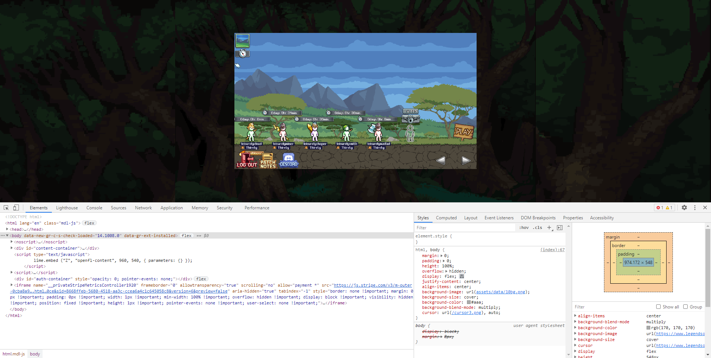Collapse the body element node
The image size is (711, 358).
pyautogui.click(x=7, y=236)
